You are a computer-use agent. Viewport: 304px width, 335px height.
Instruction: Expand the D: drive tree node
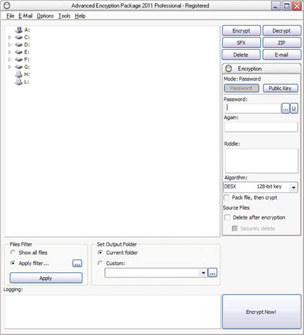(x=9, y=45)
